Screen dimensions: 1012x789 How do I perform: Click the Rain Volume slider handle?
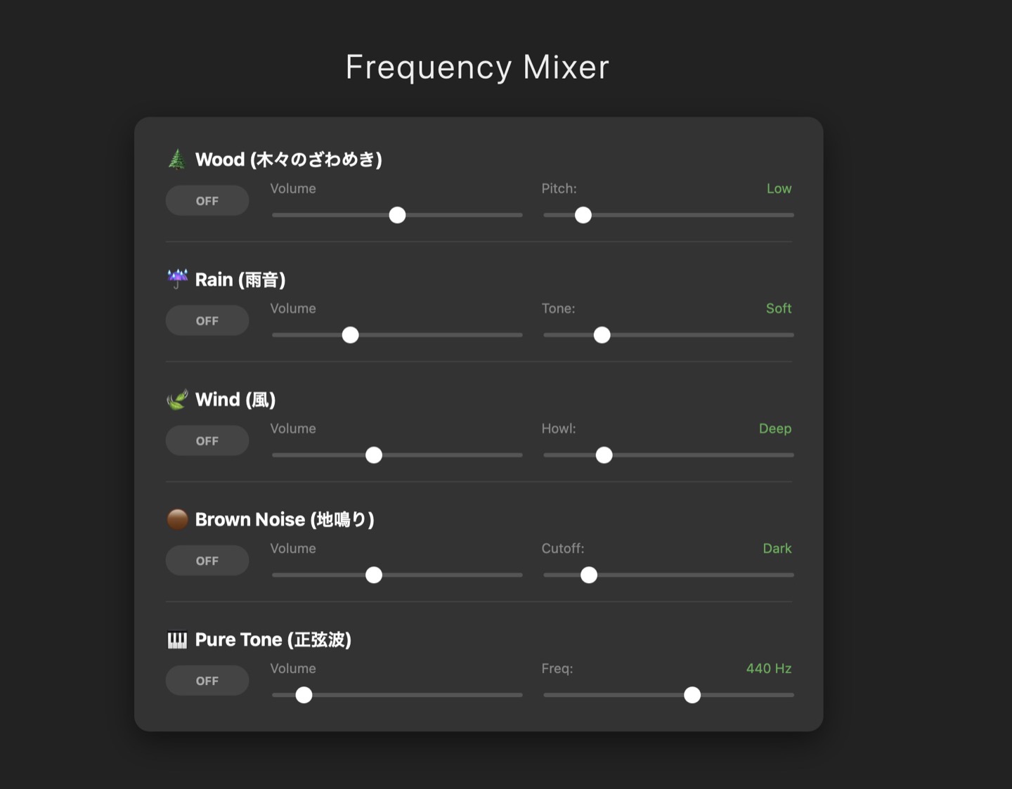coord(350,335)
